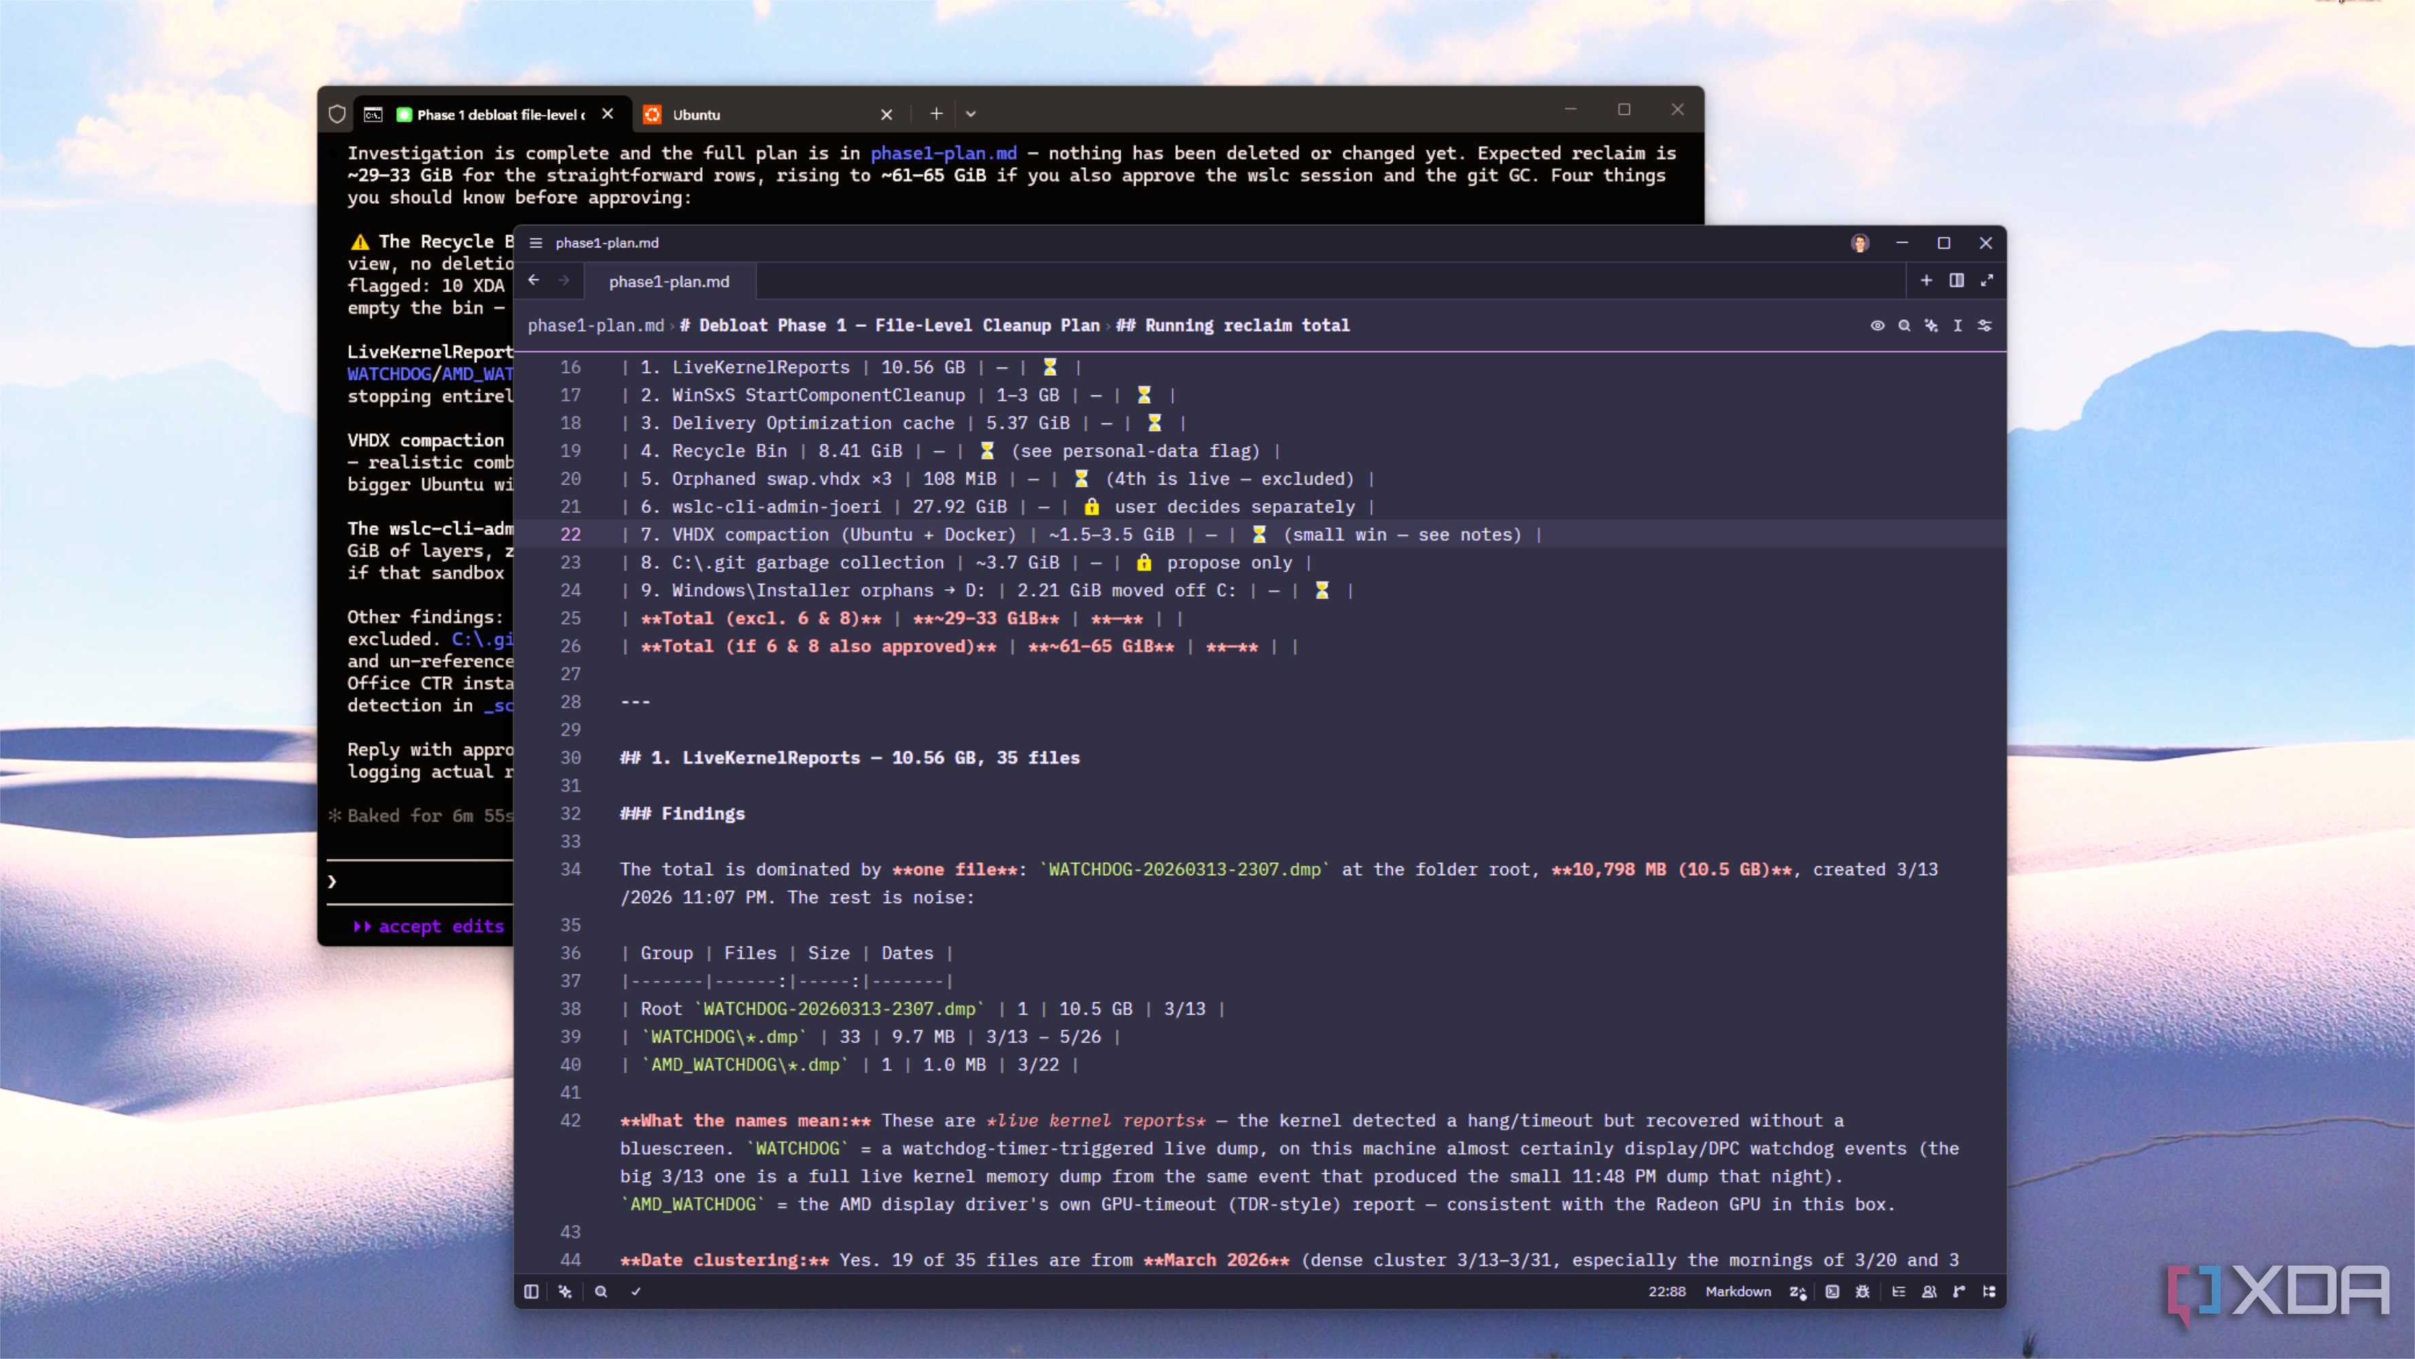Click row '1. LiveKernelReports' in the table
This screenshot has height=1359, width=2415.
click(851, 368)
